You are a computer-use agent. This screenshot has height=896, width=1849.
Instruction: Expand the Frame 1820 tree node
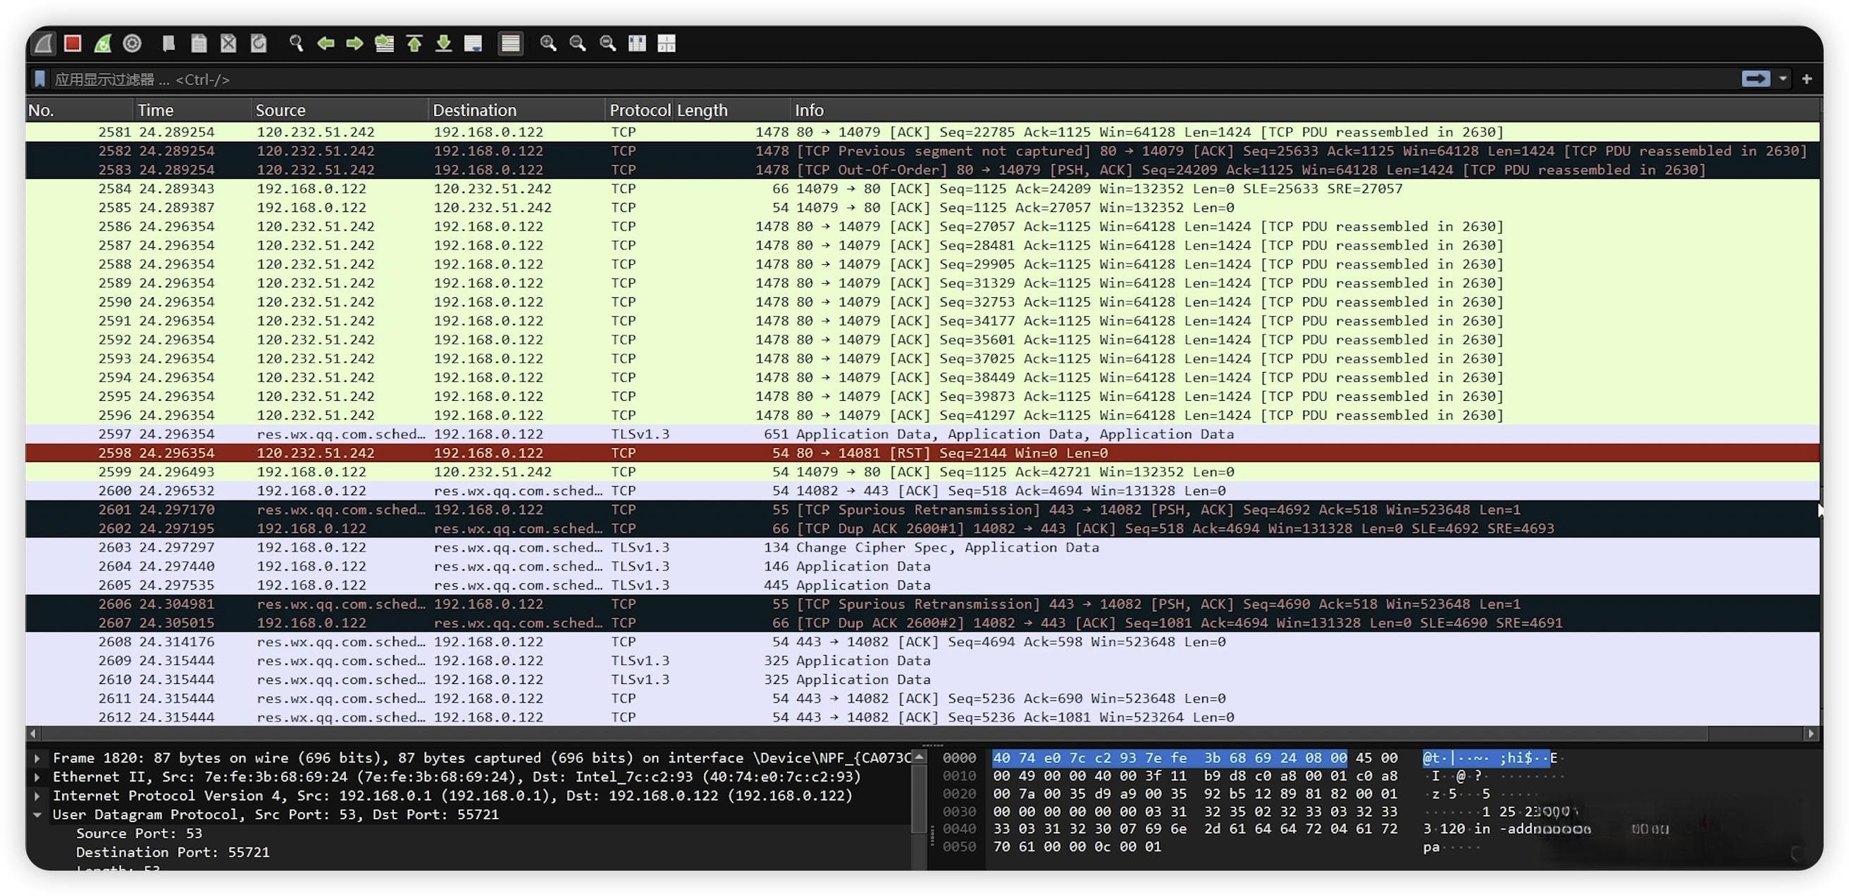(37, 757)
